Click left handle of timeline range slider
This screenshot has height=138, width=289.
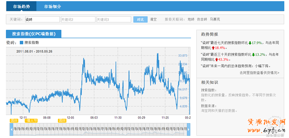tap(12, 129)
